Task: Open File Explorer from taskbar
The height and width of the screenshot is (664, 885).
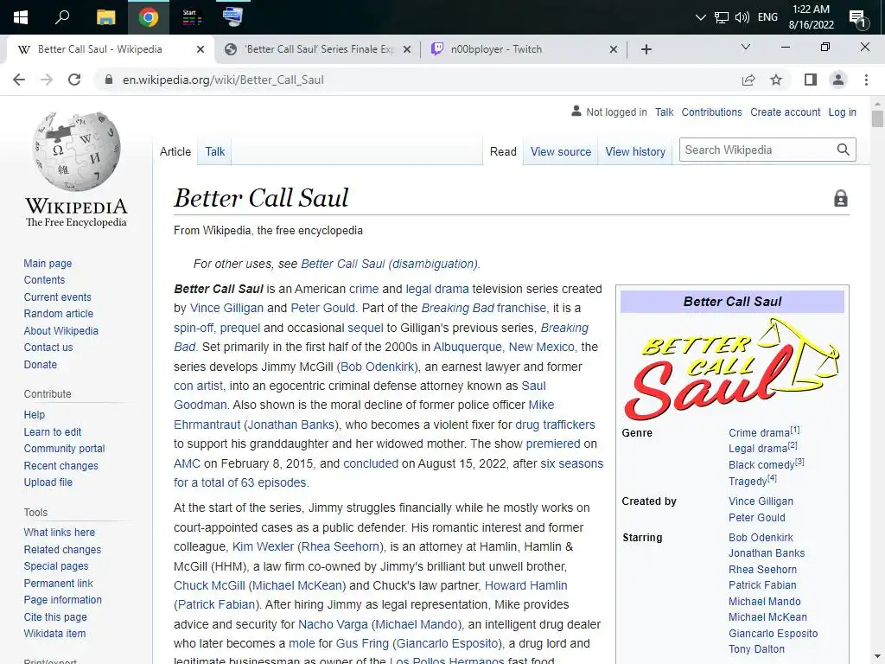Action: pyautogui.click(x=105, y=17)
